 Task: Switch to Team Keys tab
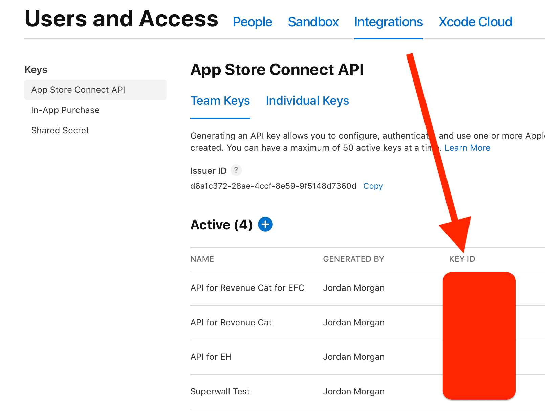pos(220,101)
